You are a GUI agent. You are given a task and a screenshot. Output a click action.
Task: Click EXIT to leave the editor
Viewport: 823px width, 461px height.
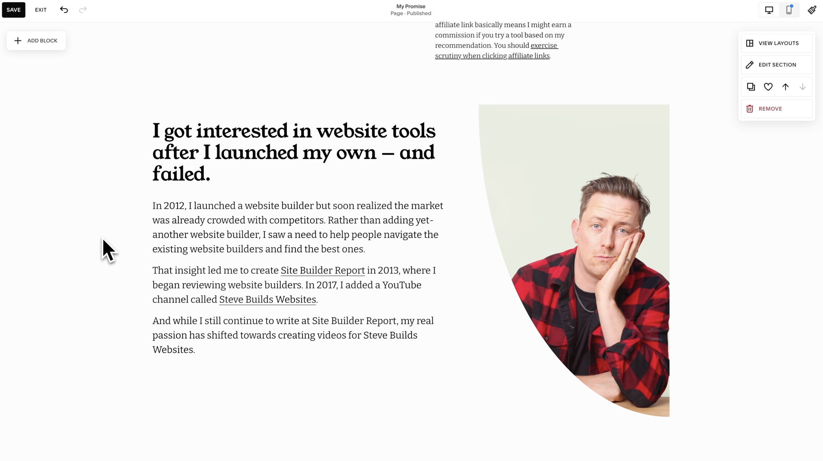point(41,10)
